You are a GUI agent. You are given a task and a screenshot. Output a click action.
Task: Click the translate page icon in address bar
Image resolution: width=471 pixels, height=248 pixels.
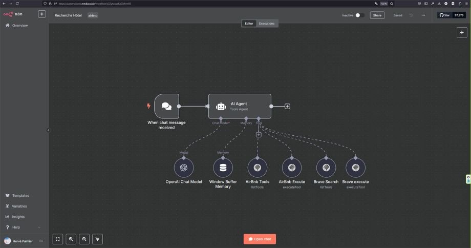coord(376,4)
